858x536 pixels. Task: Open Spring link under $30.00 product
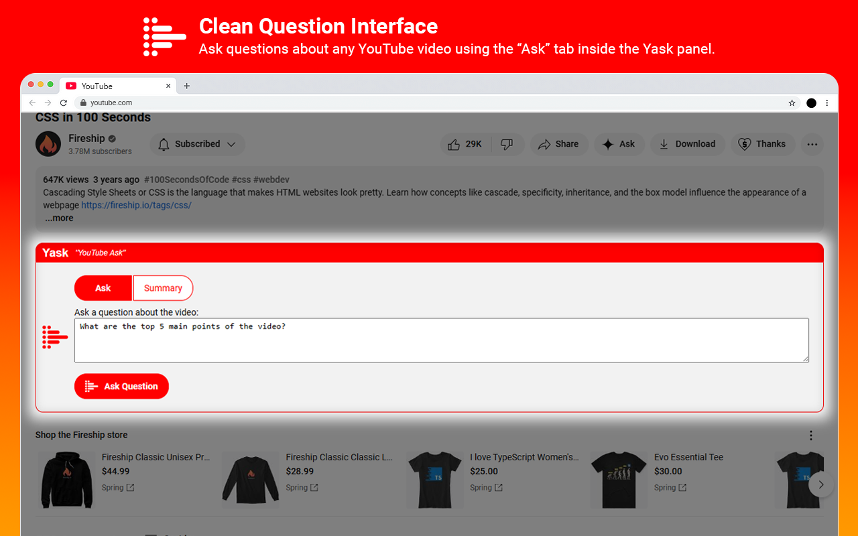670,488
